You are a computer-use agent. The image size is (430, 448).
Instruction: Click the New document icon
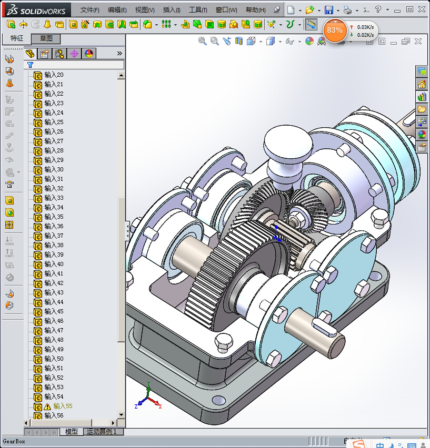pos(291,10)
